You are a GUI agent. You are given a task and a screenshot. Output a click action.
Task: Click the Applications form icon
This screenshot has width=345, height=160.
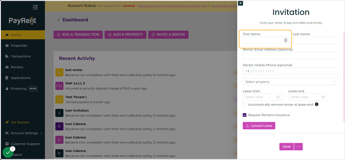click(7, 78)
